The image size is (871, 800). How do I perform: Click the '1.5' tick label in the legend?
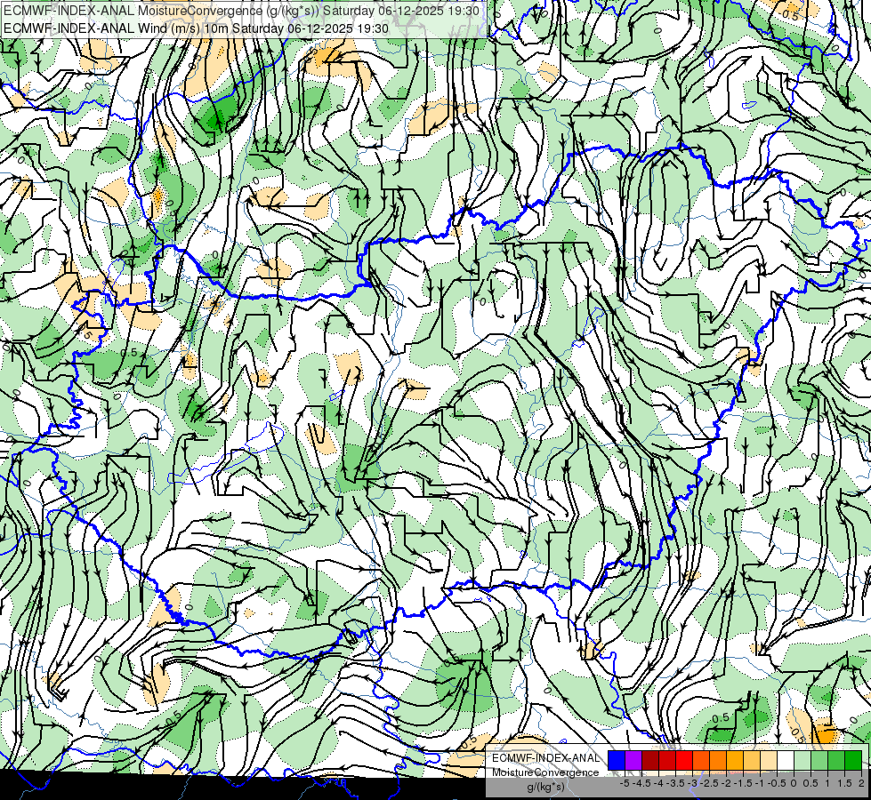[x=845, y=783]
